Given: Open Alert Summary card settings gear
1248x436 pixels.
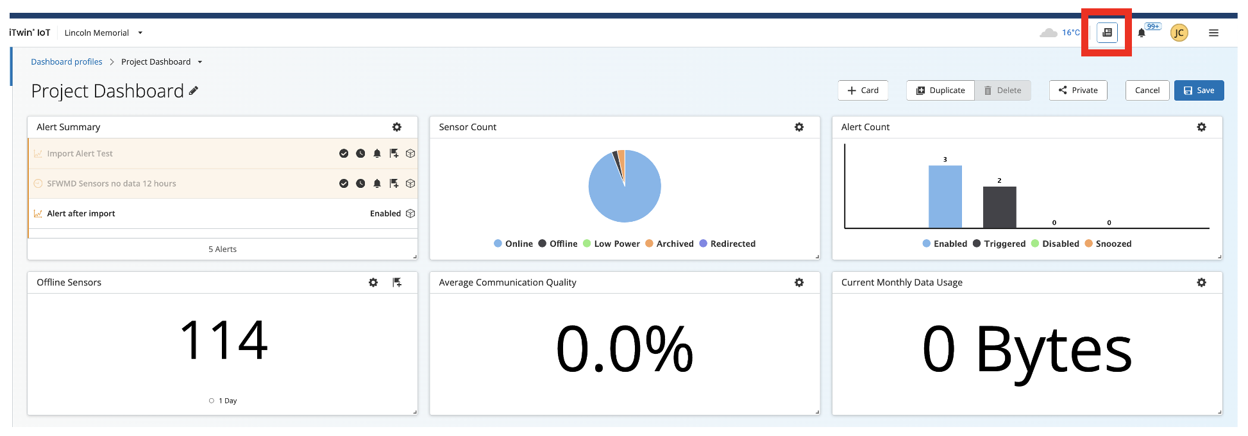Looking at the screenshot, I should [397, 127].
